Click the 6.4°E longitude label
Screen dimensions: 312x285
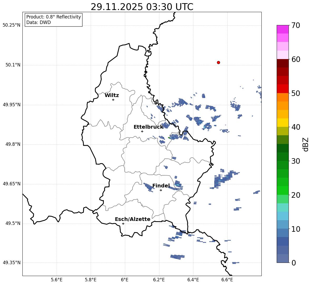point(193,280)
